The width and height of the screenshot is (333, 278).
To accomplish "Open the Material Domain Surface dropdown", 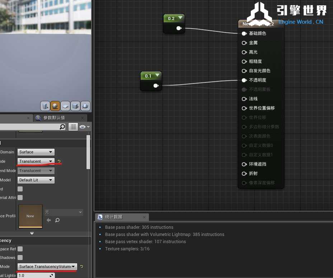I will [x=36, y=152].
